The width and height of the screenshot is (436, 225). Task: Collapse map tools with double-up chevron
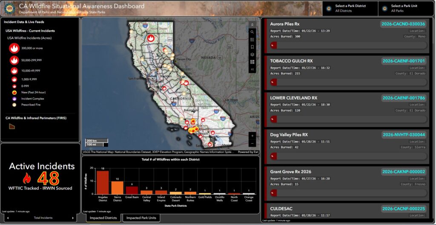pyautogui.click(x=252, y=25)
